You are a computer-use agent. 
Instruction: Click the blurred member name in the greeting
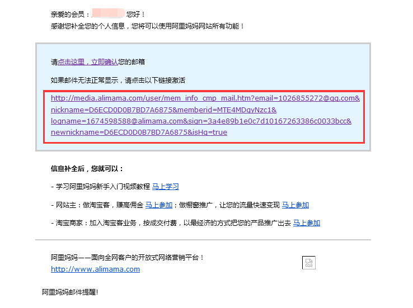(107, 15)
